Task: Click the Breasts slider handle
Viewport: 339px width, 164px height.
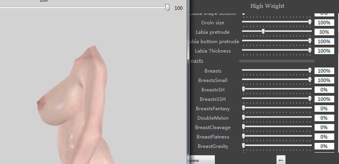Action: (x=310, y=70)
